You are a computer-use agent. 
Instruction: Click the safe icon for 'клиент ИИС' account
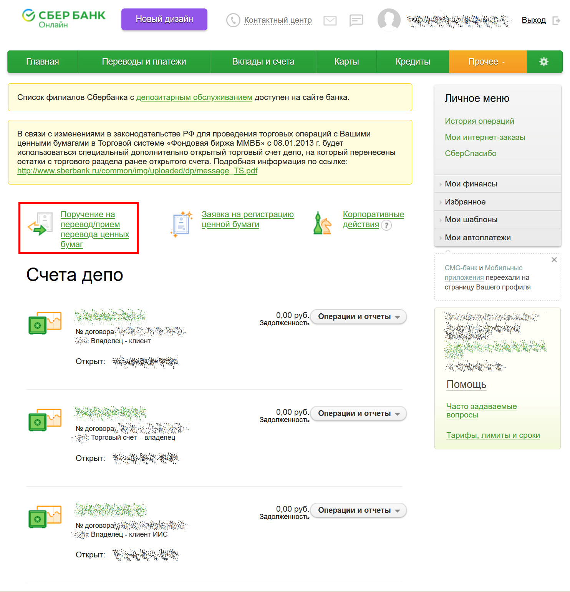45,517
